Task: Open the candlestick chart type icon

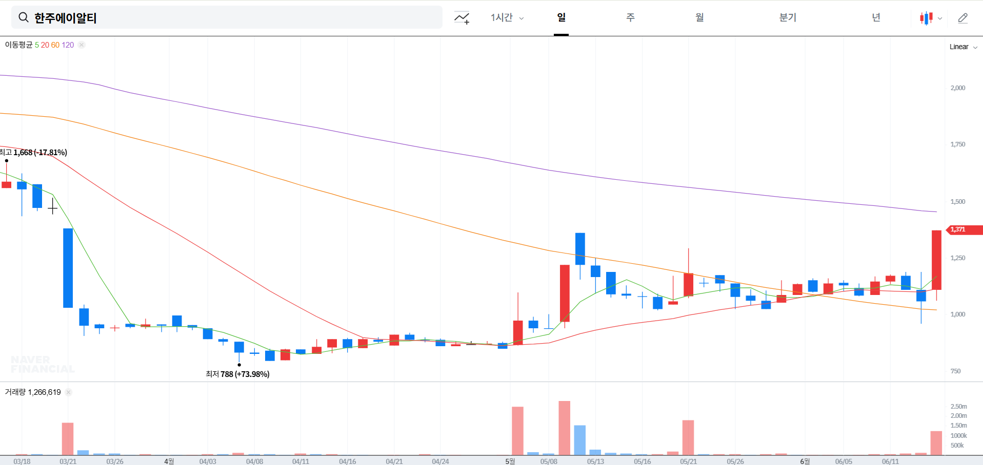Action: coord(926,18)
